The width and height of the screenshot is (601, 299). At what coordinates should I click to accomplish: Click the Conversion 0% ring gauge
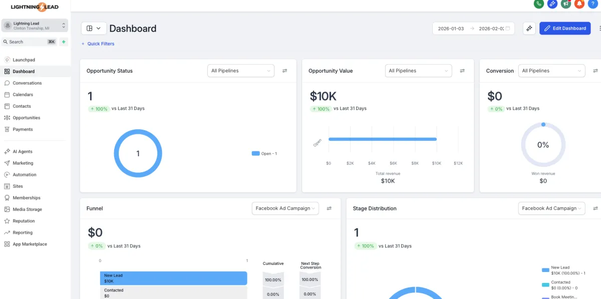tap(543, 145)
